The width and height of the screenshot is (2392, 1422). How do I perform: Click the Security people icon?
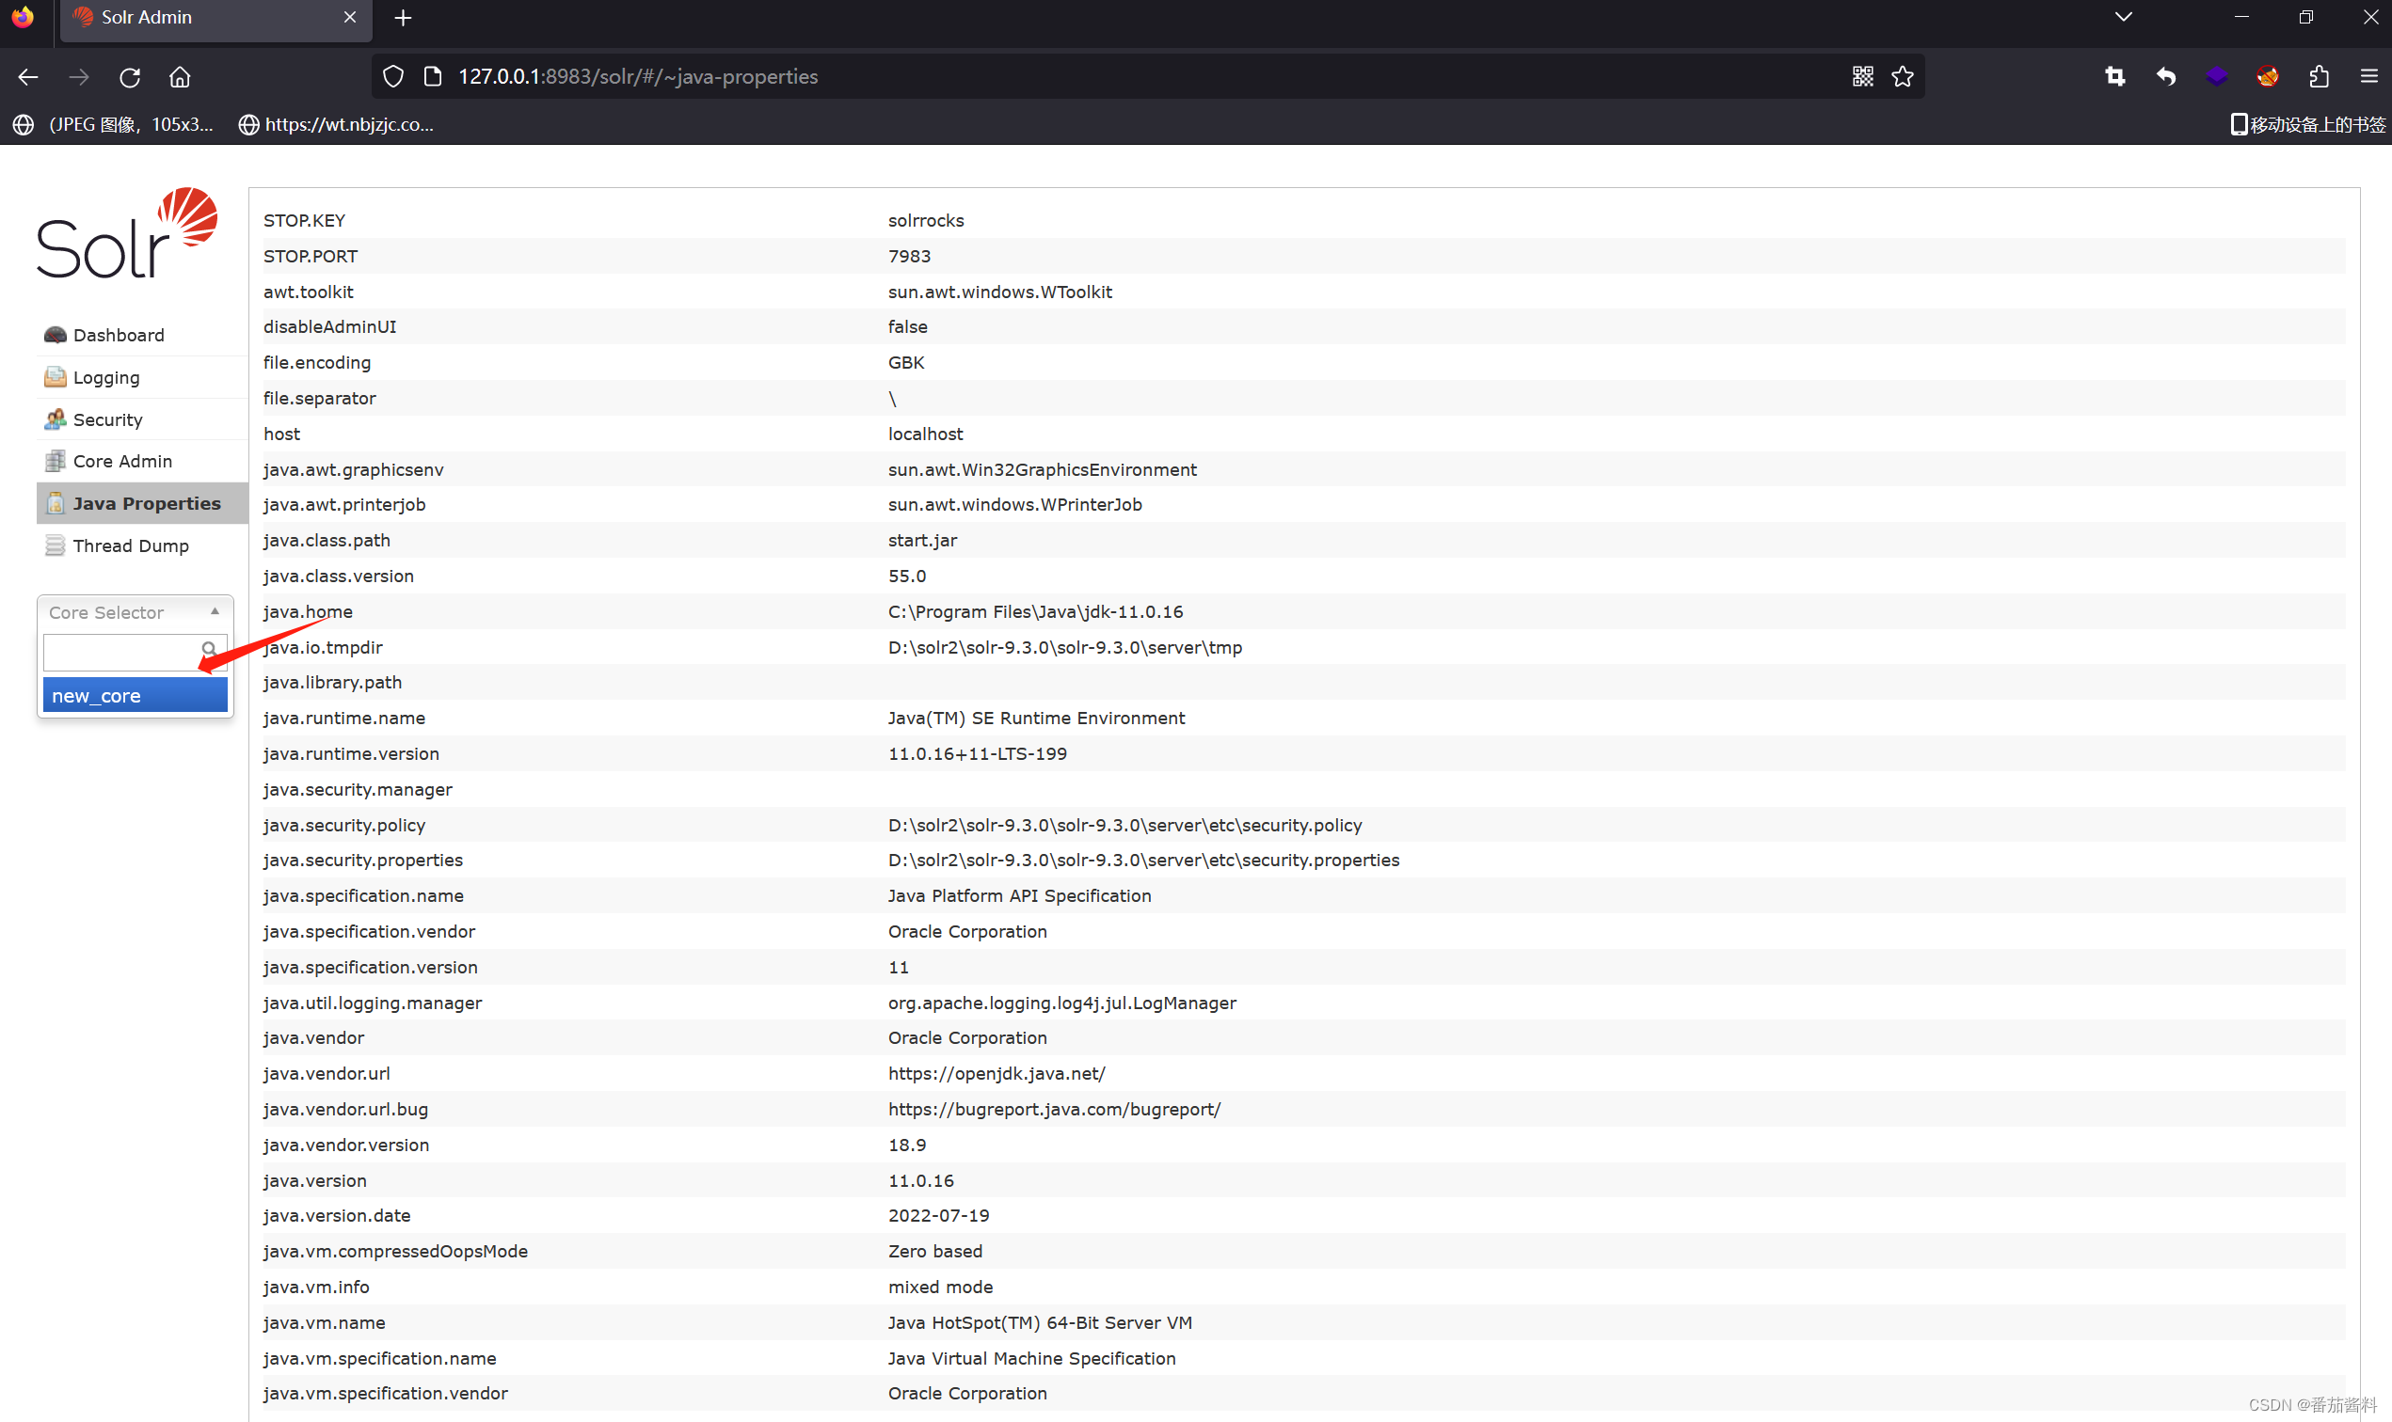pos(55,419)
